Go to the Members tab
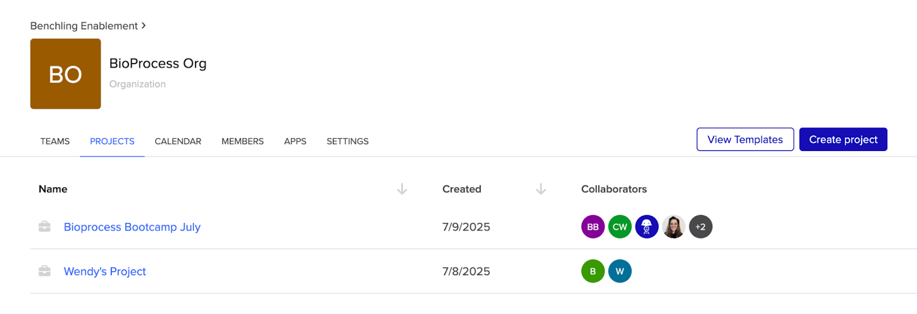 click(x=242, y=141)
